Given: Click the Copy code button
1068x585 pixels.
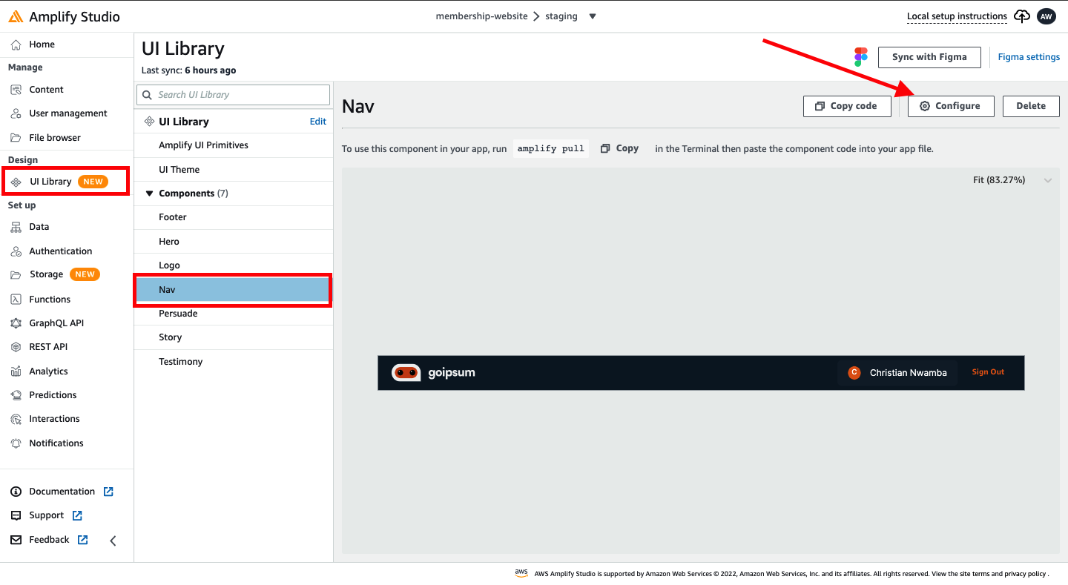Looking at the screenshot, I should [847, 106].
